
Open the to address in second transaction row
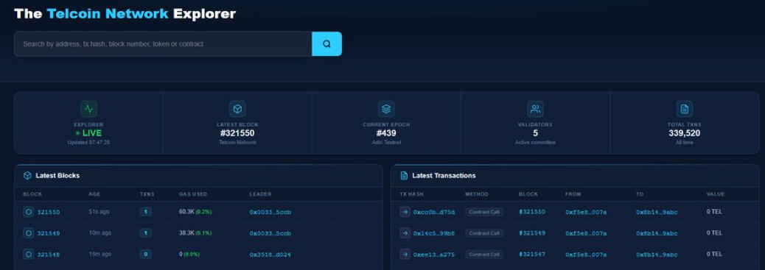tap(657, 233)
